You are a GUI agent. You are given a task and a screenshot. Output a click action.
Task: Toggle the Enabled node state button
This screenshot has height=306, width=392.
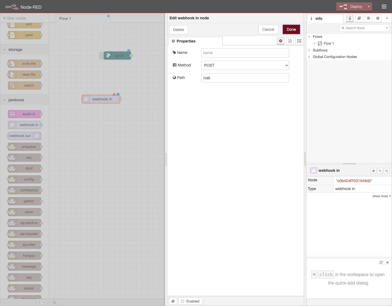pyautogui.click(x=190, y=301)
